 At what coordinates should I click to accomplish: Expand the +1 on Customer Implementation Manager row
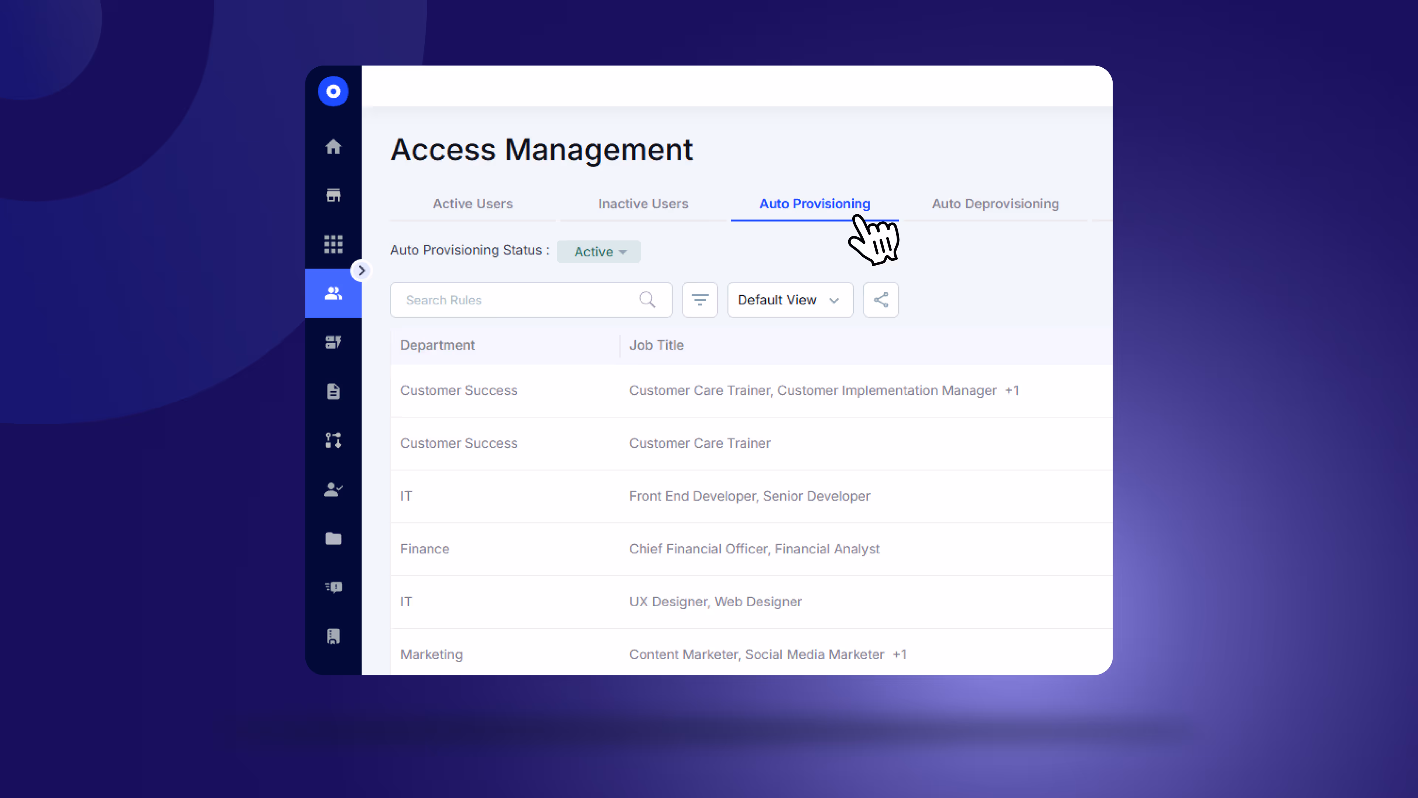[1012, 391]
